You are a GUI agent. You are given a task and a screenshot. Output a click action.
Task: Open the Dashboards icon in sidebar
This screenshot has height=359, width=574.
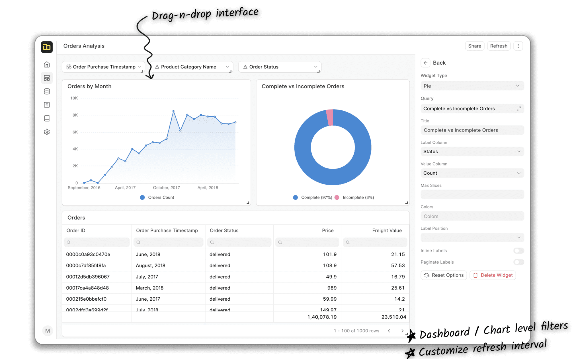click(x=47, y=78)
